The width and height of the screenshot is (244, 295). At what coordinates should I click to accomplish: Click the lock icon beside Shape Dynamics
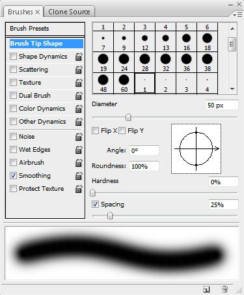79,57
